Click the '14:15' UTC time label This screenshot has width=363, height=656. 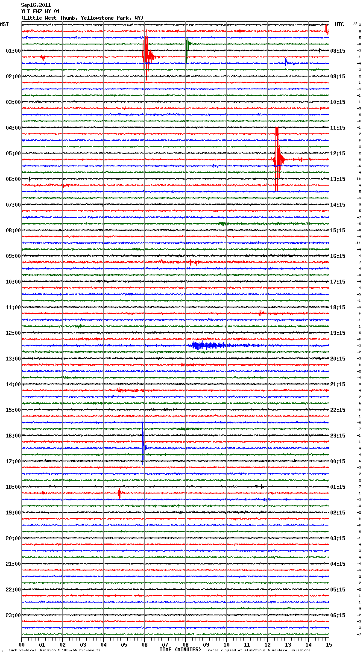pyautogui.click(x=338, y=205)
